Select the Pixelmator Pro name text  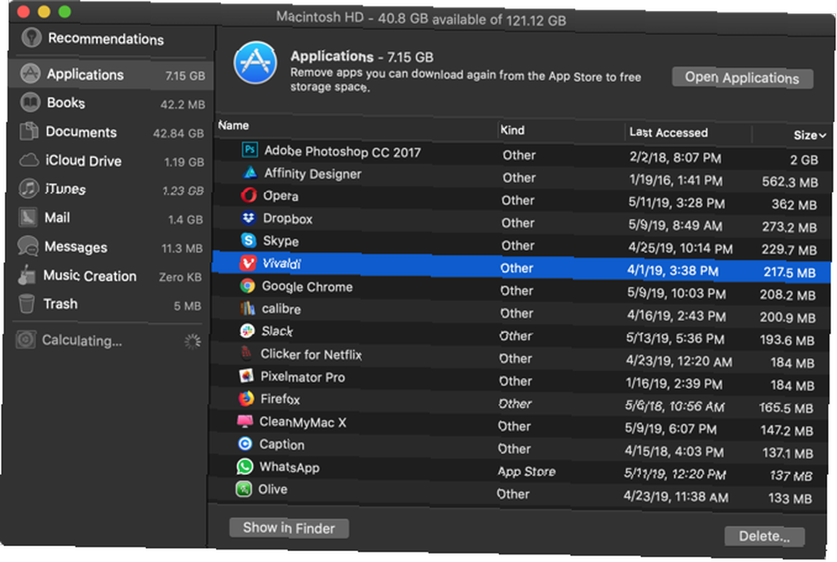pos(303,377)
